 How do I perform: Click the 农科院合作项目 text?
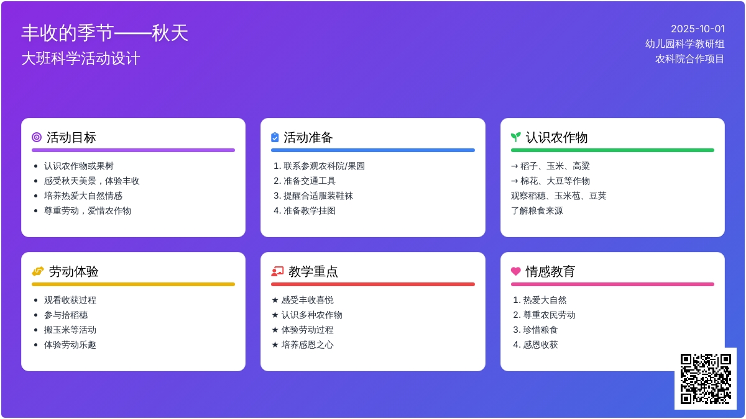click(689, 59)
